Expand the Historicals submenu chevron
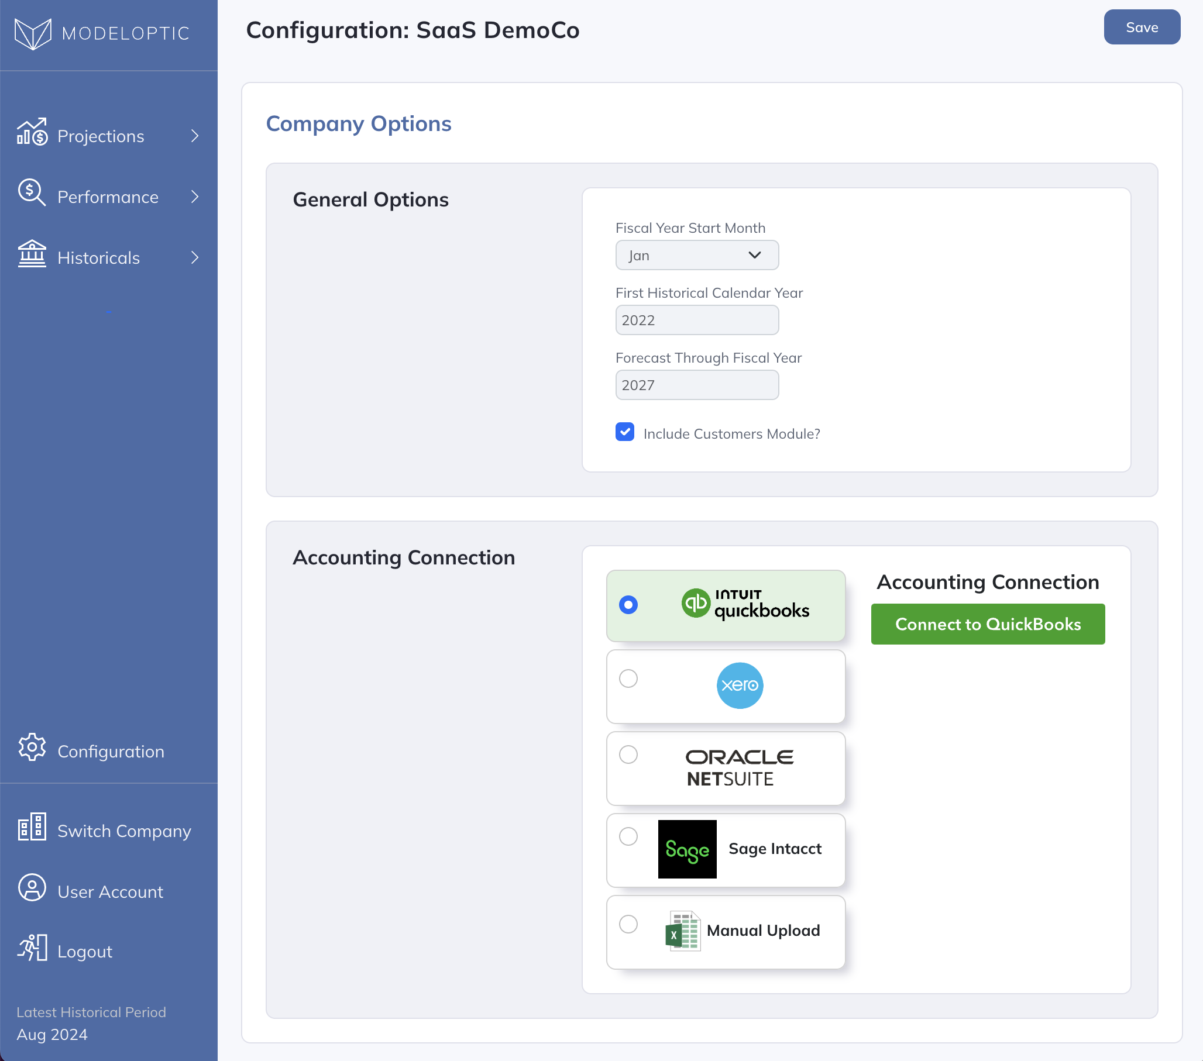Image resolution: width=1203 pixels, height=1061 pixels. pyautogui.click(x=195, y=258)
